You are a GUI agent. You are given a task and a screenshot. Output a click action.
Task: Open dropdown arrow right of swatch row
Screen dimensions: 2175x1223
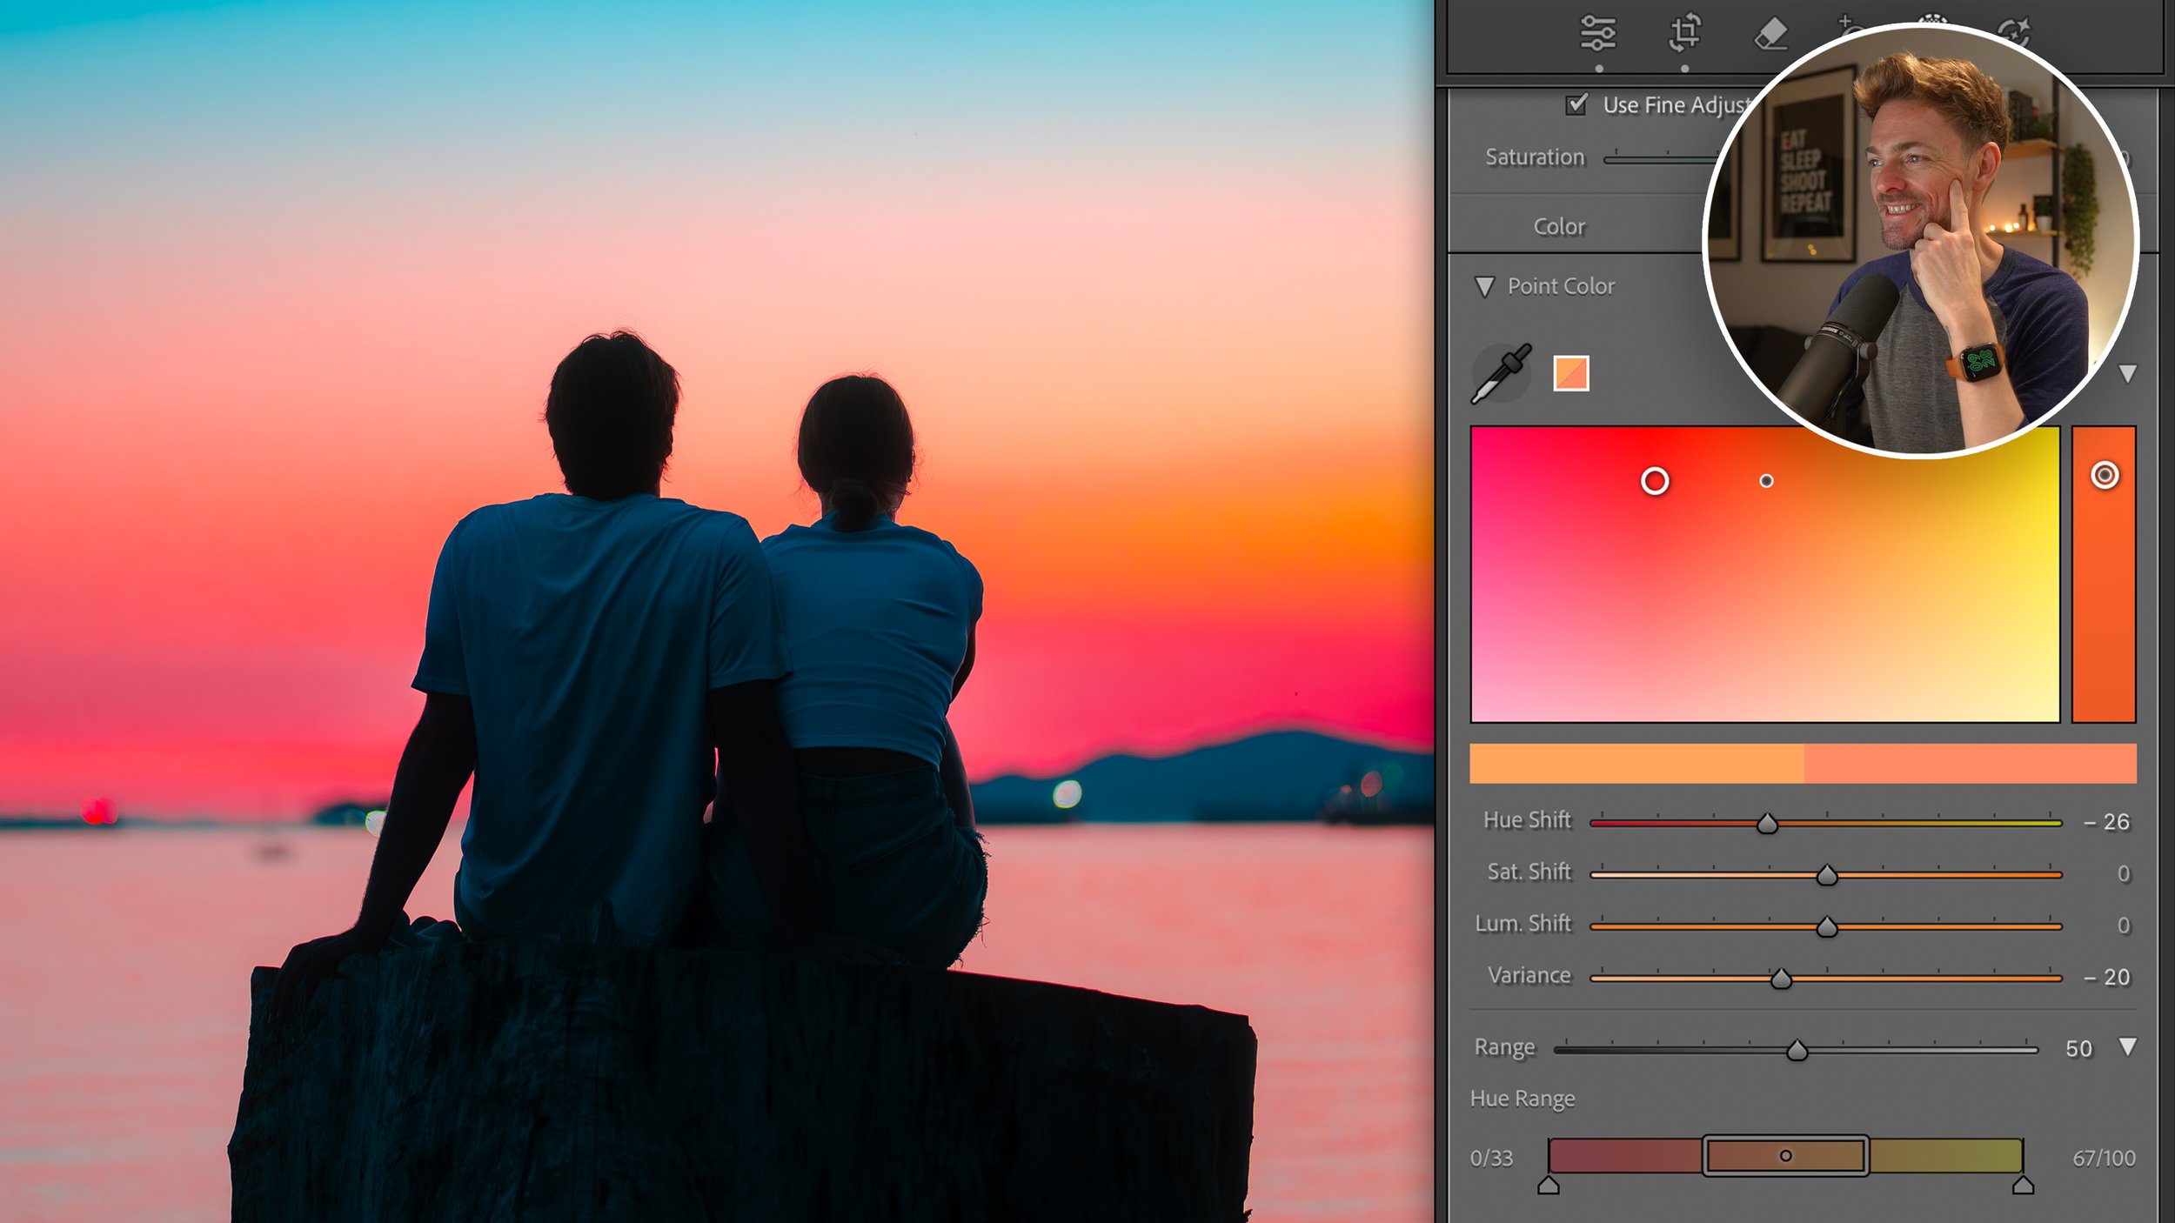pyautogui.click(x=2127, y=374)
